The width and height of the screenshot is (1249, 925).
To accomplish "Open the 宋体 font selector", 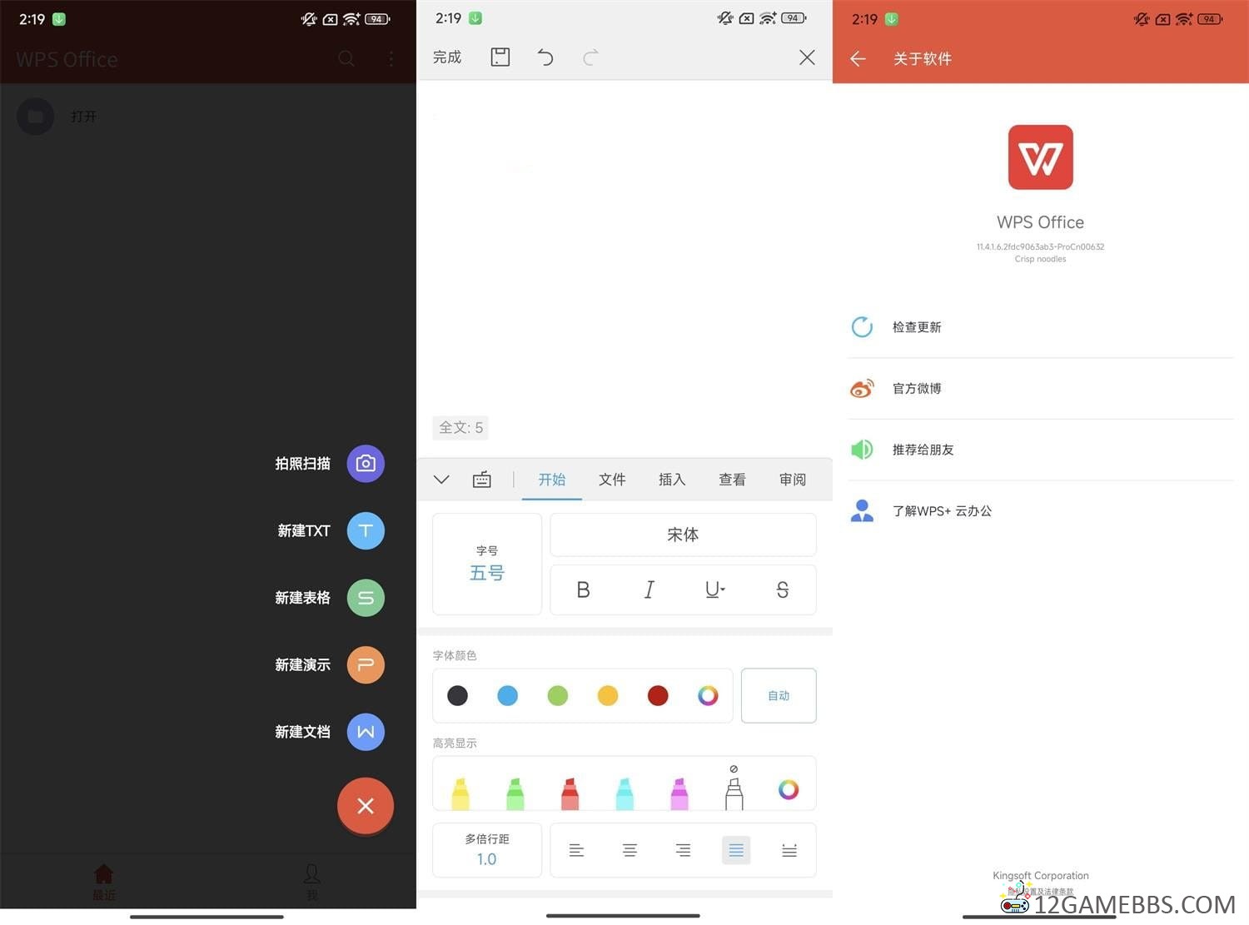I will [x=683, y=535].
